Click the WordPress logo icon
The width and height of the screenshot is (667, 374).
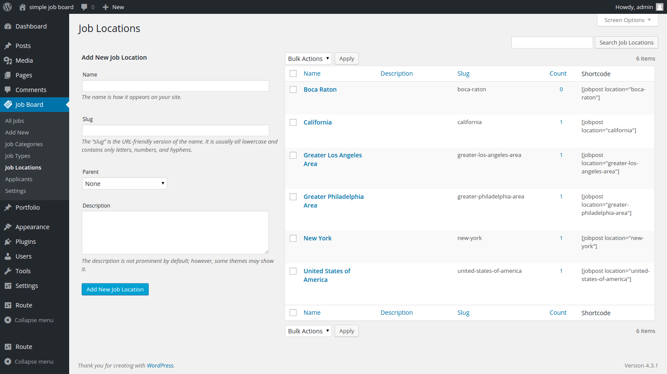[7, 7]
